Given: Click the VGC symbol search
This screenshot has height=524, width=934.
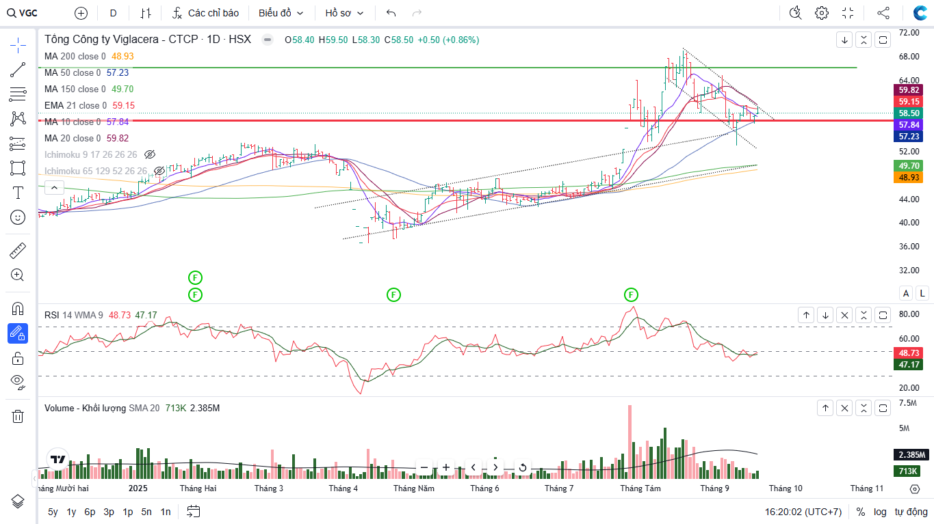Looking at the screenshot, I should coord(23,13).
